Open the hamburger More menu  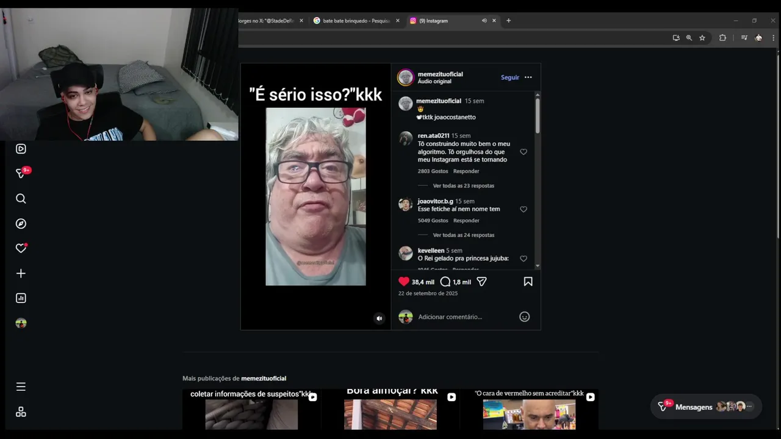point(21,387)
